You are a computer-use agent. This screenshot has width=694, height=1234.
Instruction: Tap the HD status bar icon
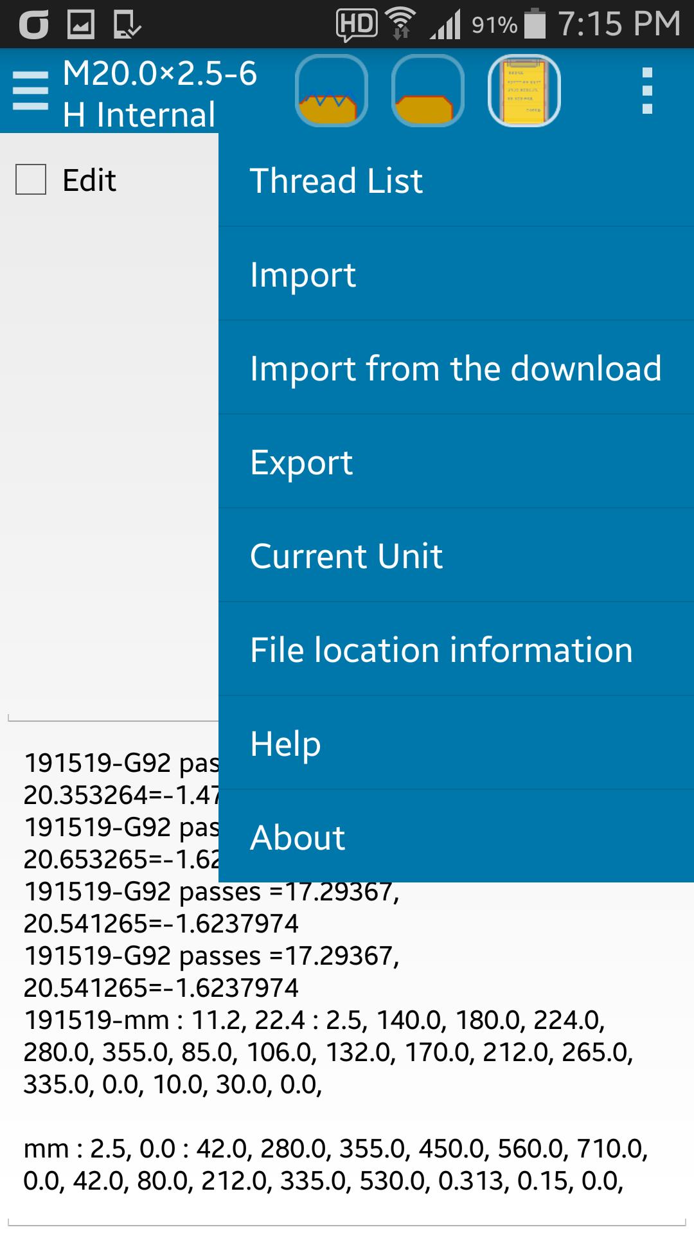[x=356, y=24]
